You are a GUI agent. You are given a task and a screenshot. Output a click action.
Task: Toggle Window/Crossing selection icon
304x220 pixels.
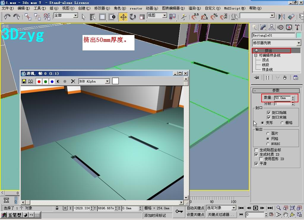point(112,17)
